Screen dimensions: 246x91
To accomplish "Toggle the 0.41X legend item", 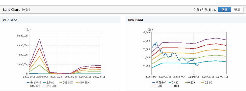I will coord(174,82).
